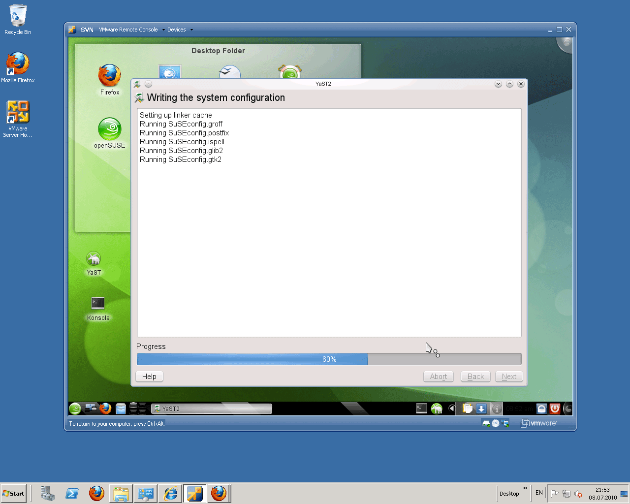This screenshot has height=504, width=630.
Task: Expand the Desktop toolbar chevron in taskbar
Action: [525, 489]
